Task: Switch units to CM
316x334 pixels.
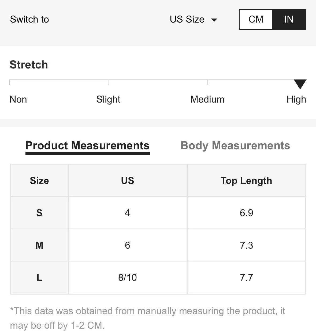Action: click(256, 19)
